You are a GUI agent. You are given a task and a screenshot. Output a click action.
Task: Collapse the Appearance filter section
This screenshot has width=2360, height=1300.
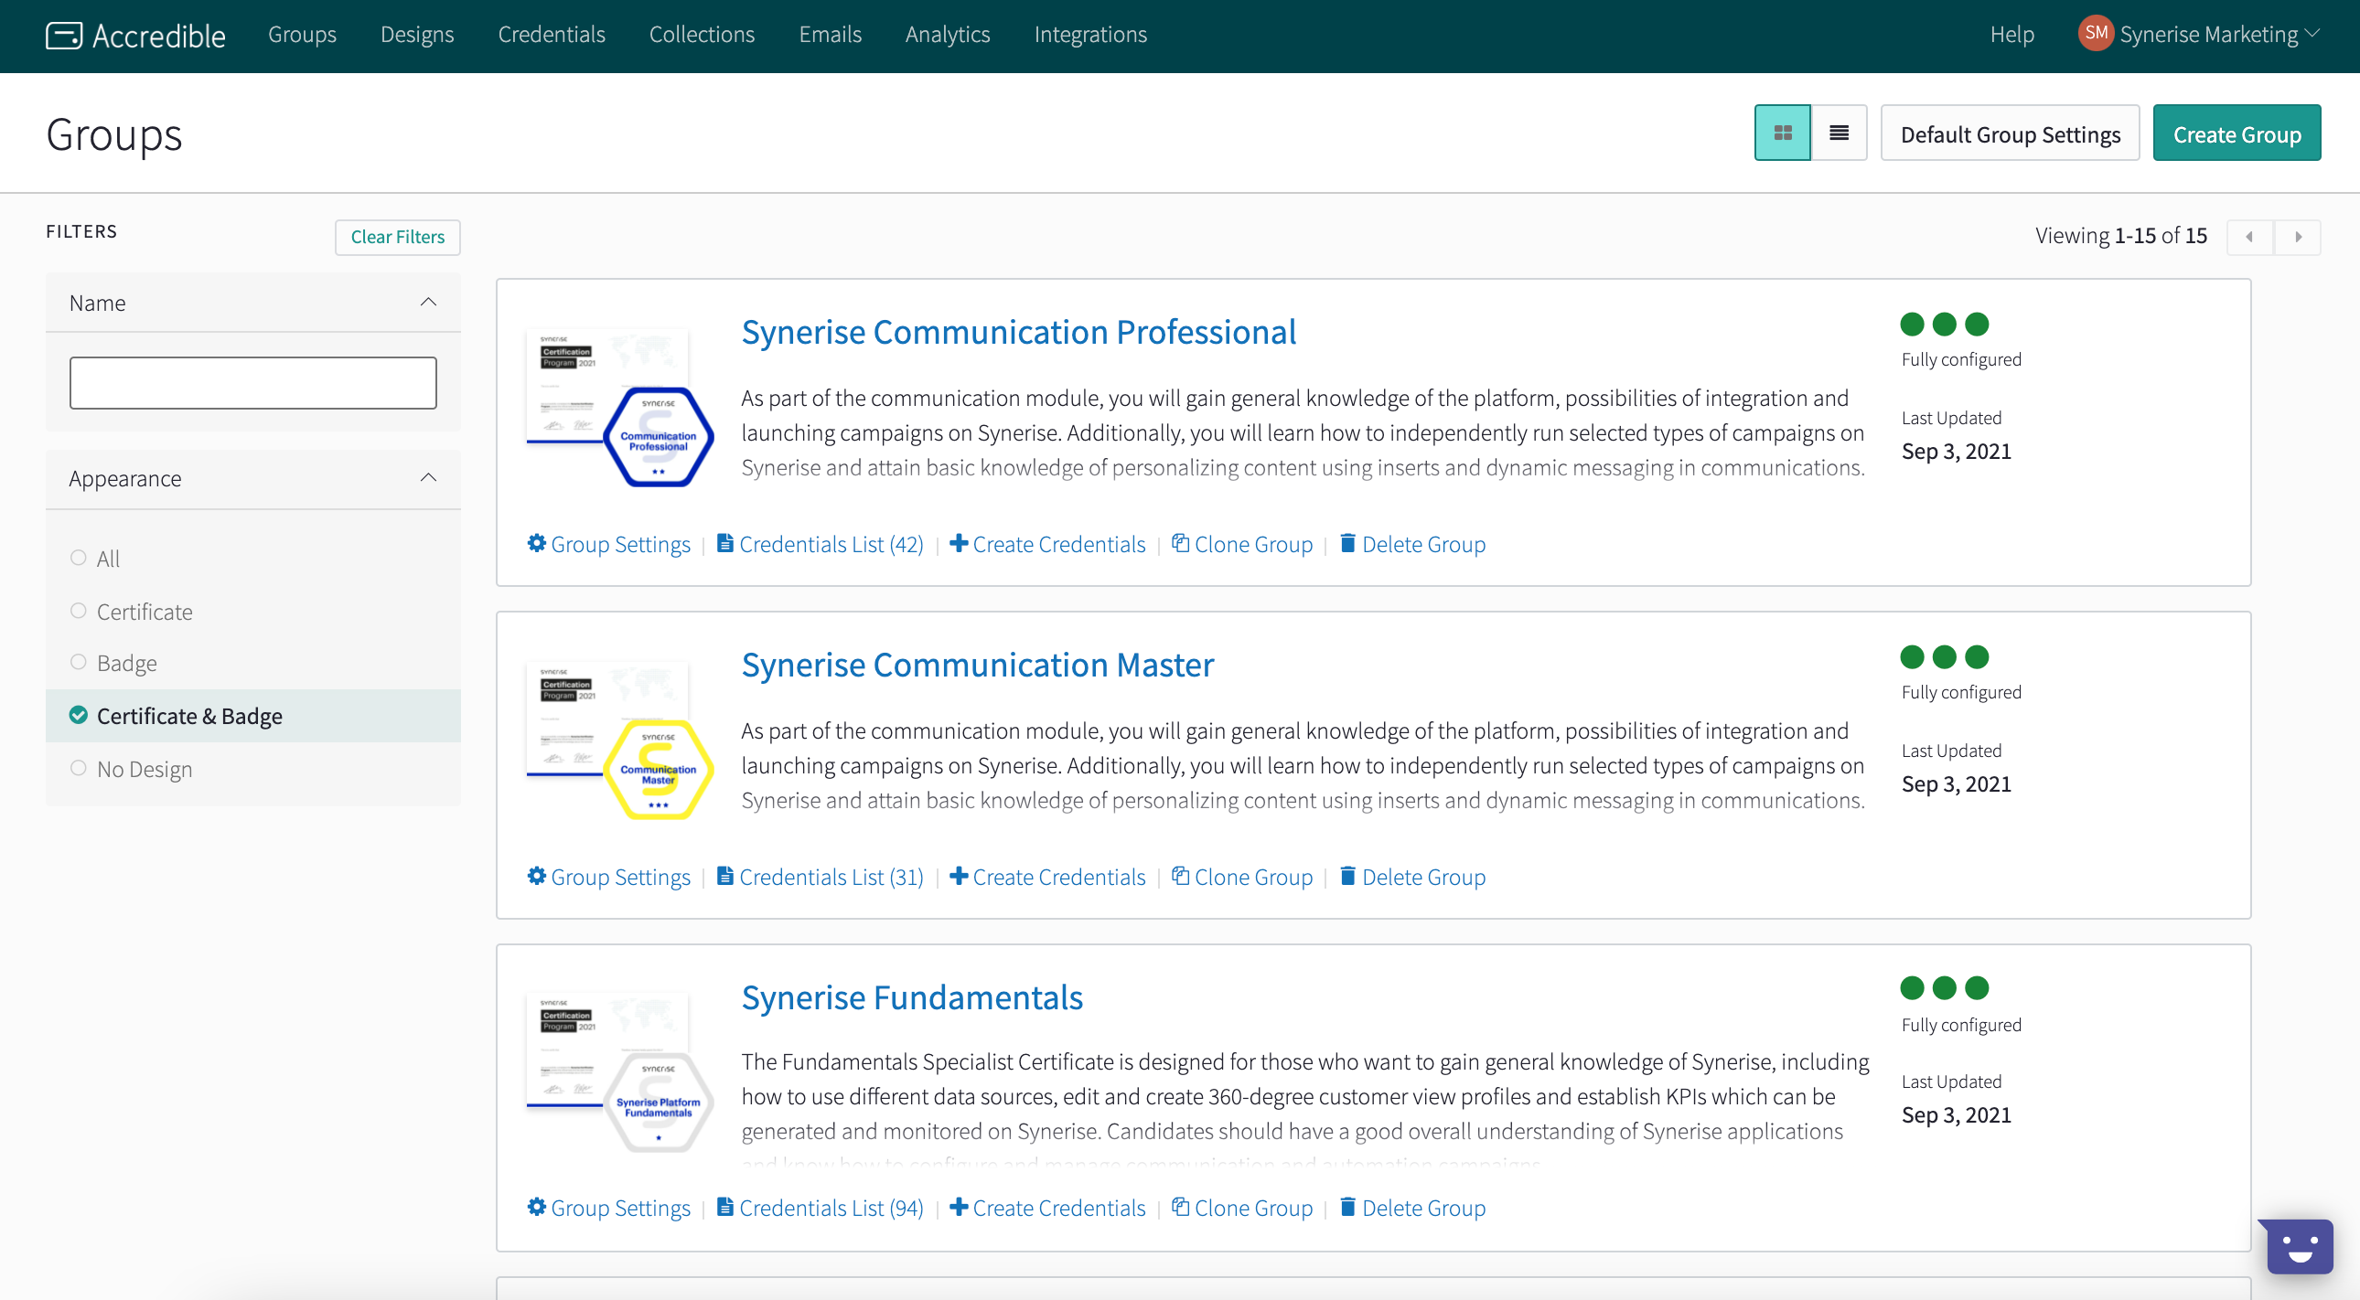(428, 478)
